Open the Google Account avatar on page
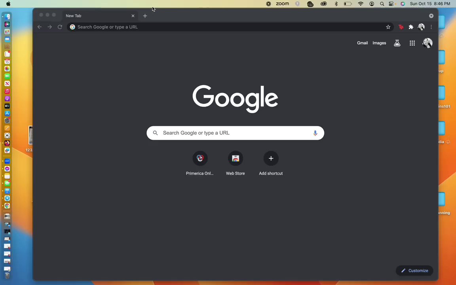Viewport: 456px width, 285px height. [x=427, y=43]
